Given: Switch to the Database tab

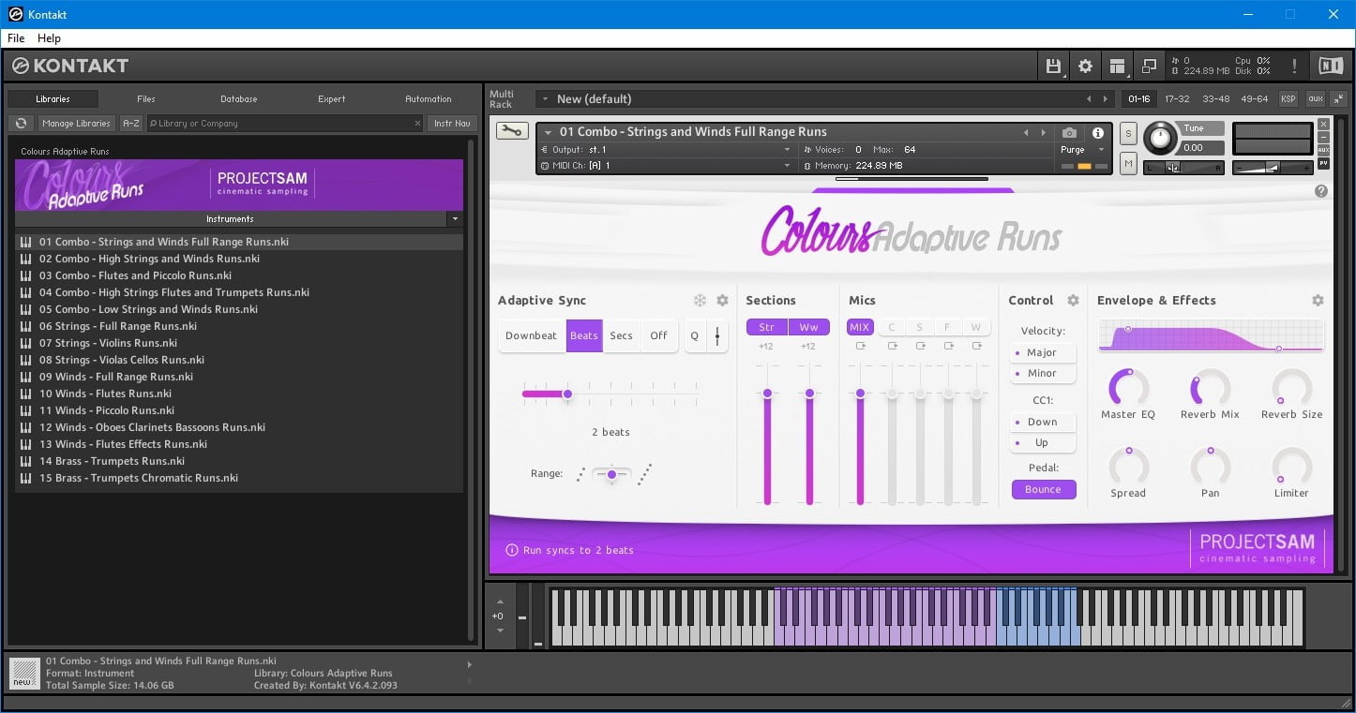Looking at the screenshot, I should coord(239,98).
